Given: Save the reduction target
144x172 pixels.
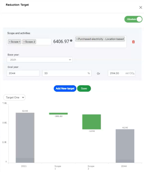Looking at the screenshot, I should [84, 88].
